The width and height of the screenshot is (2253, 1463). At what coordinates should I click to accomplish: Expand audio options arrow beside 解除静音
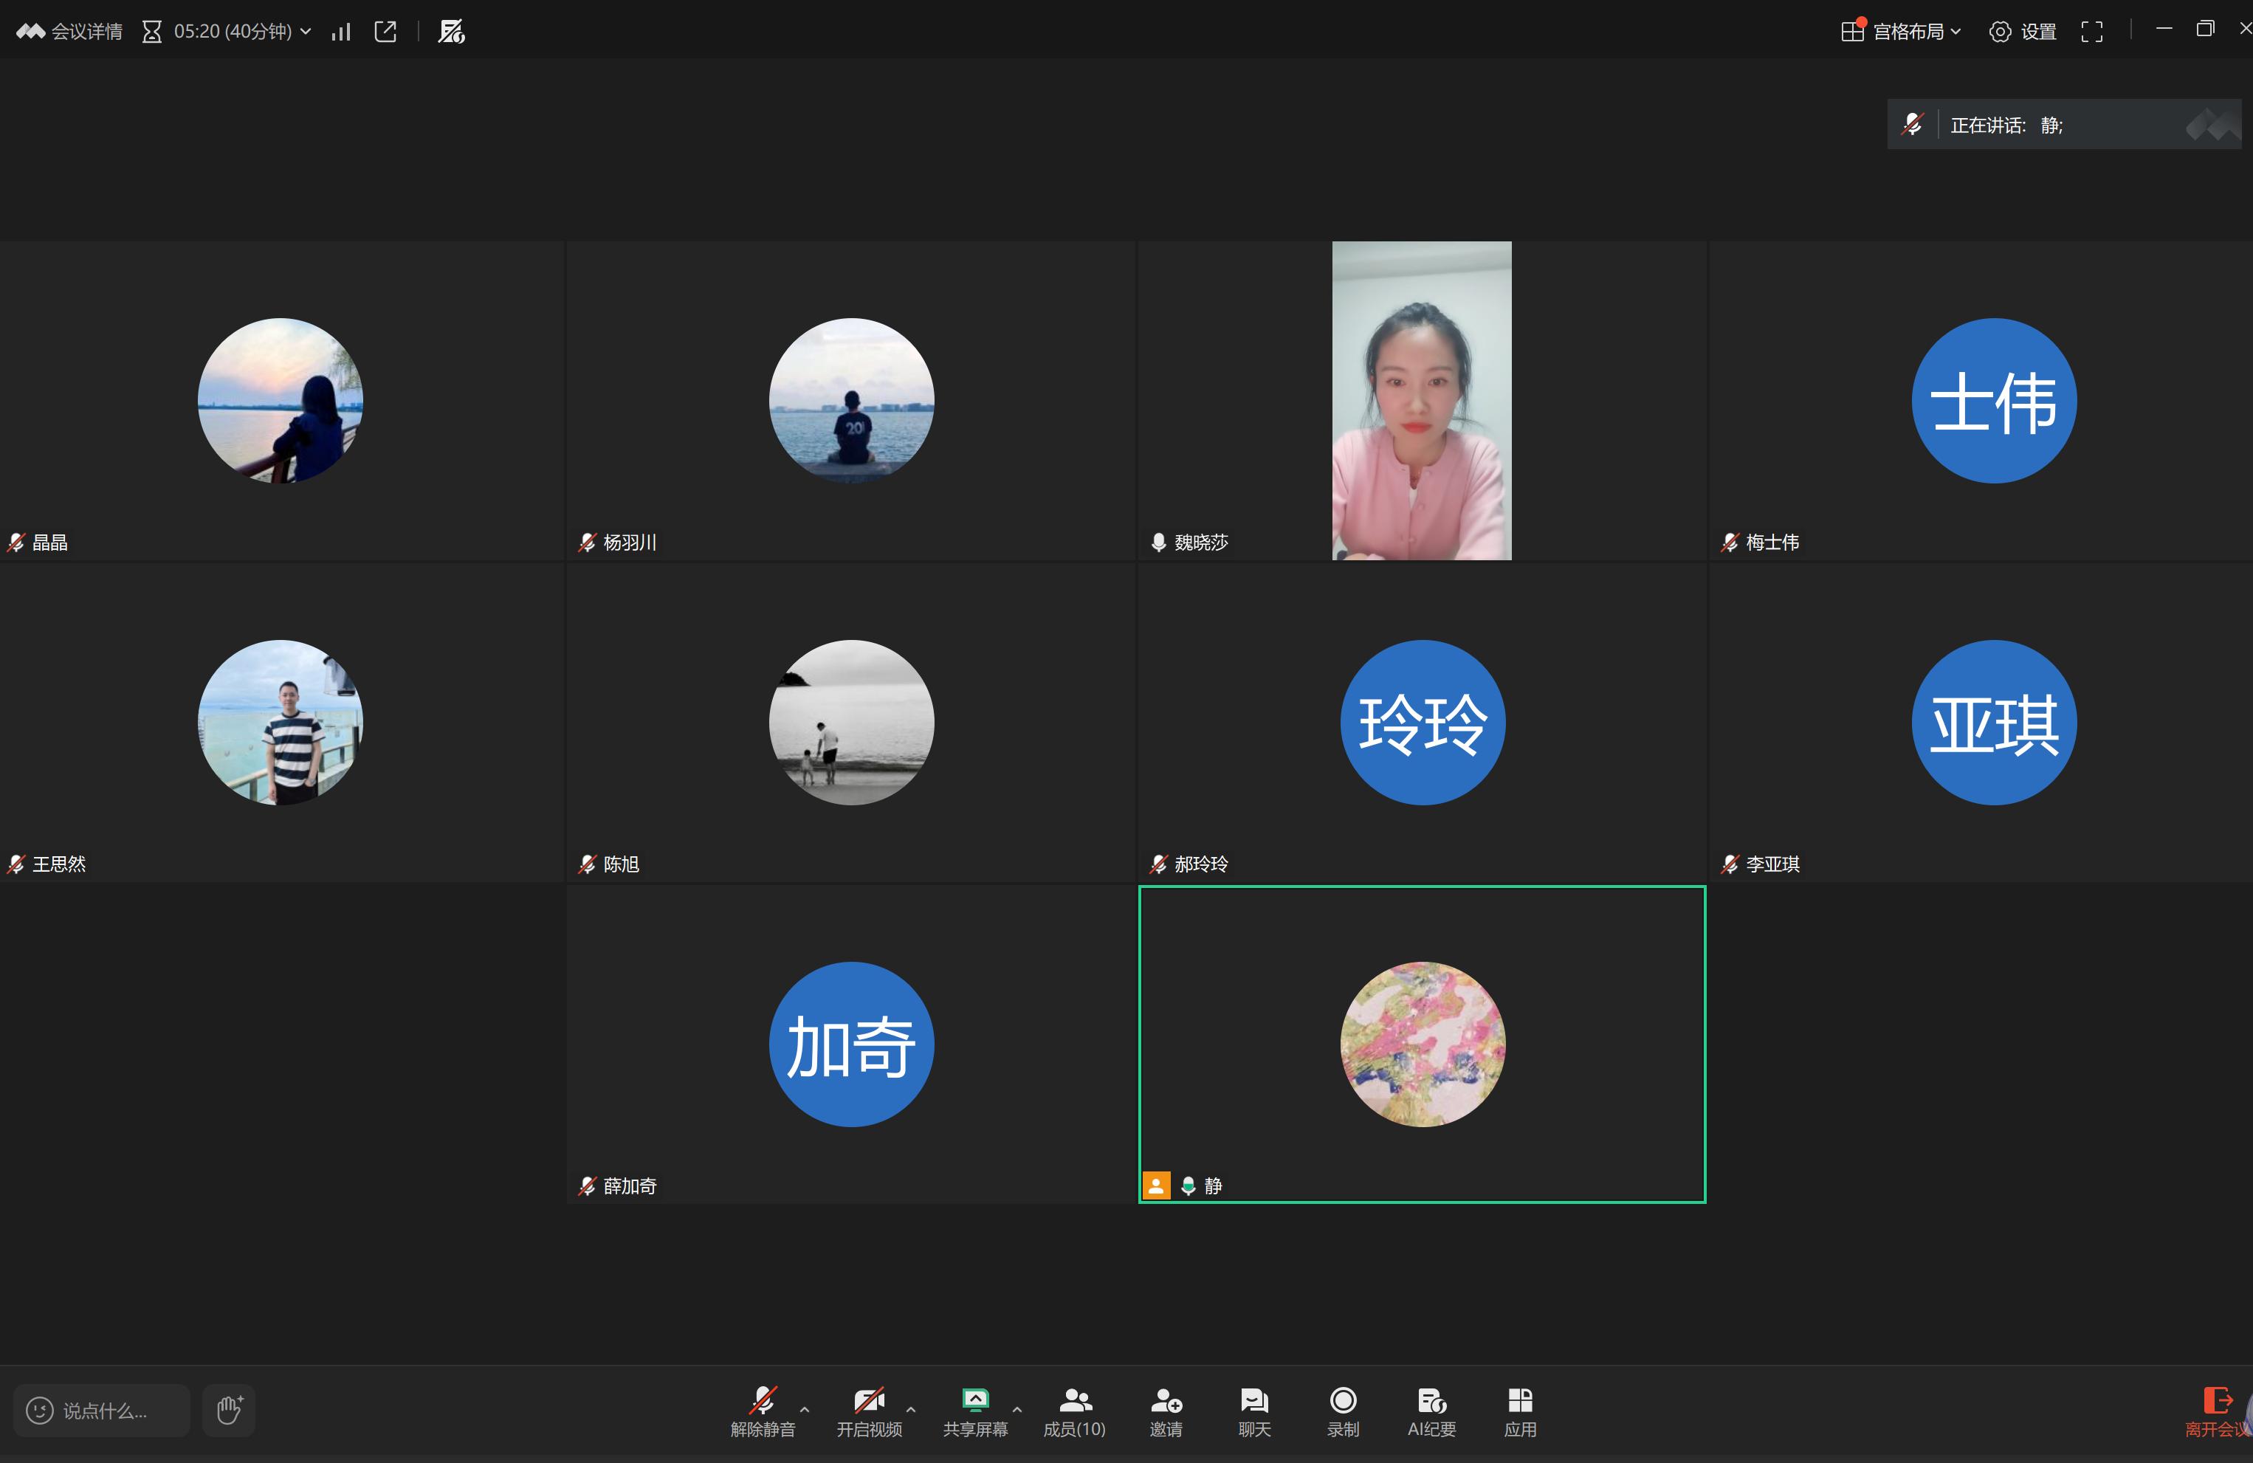[x=805, y=1409]
